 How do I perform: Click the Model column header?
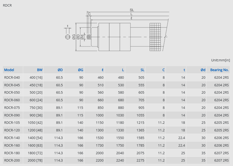click(x=9, y=70)
